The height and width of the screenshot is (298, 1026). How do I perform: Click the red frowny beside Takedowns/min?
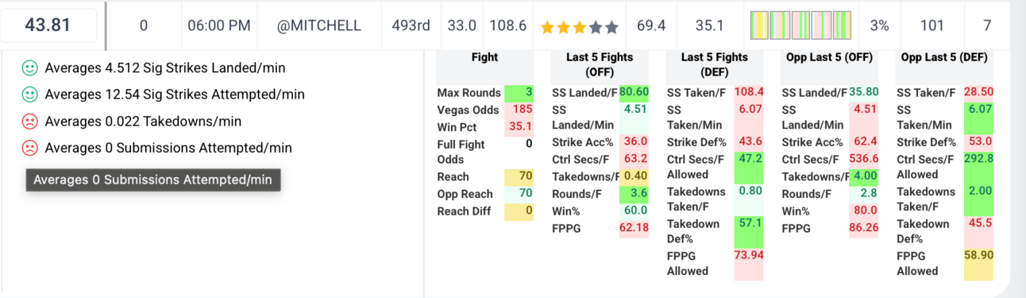[x=29, y=122]
